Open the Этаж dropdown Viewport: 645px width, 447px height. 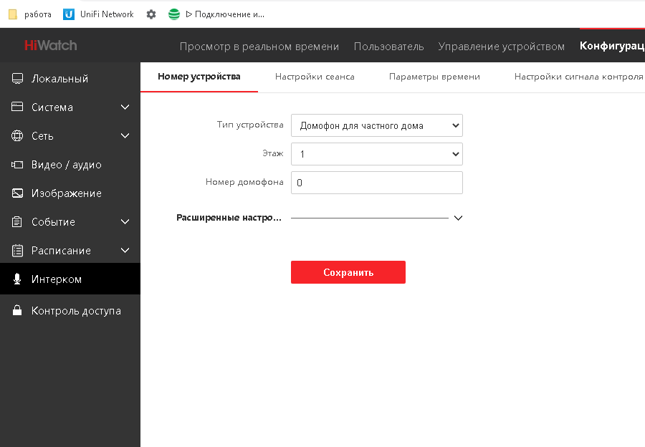tap(377, 154)
